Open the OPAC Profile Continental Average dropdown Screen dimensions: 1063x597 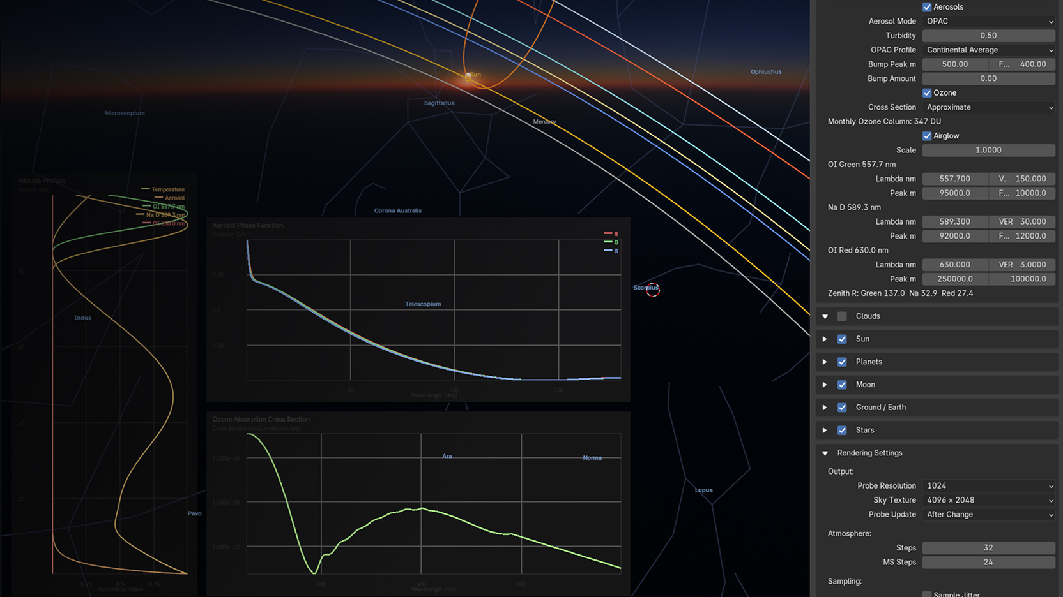tap(989, 50)
